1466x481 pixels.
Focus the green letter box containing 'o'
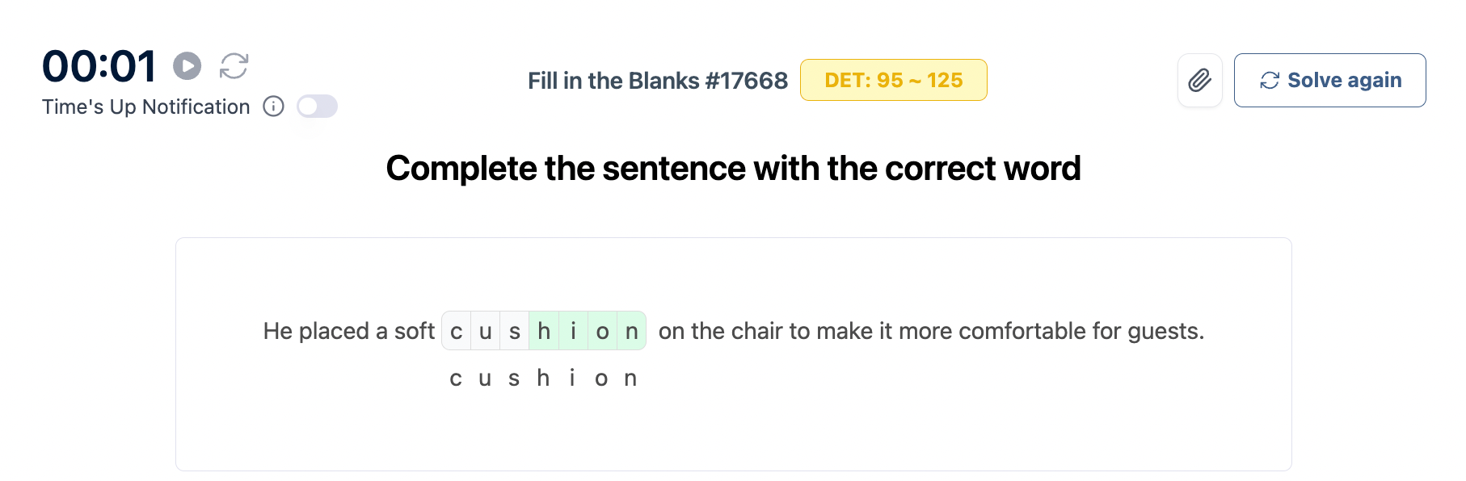click(602, 331)
